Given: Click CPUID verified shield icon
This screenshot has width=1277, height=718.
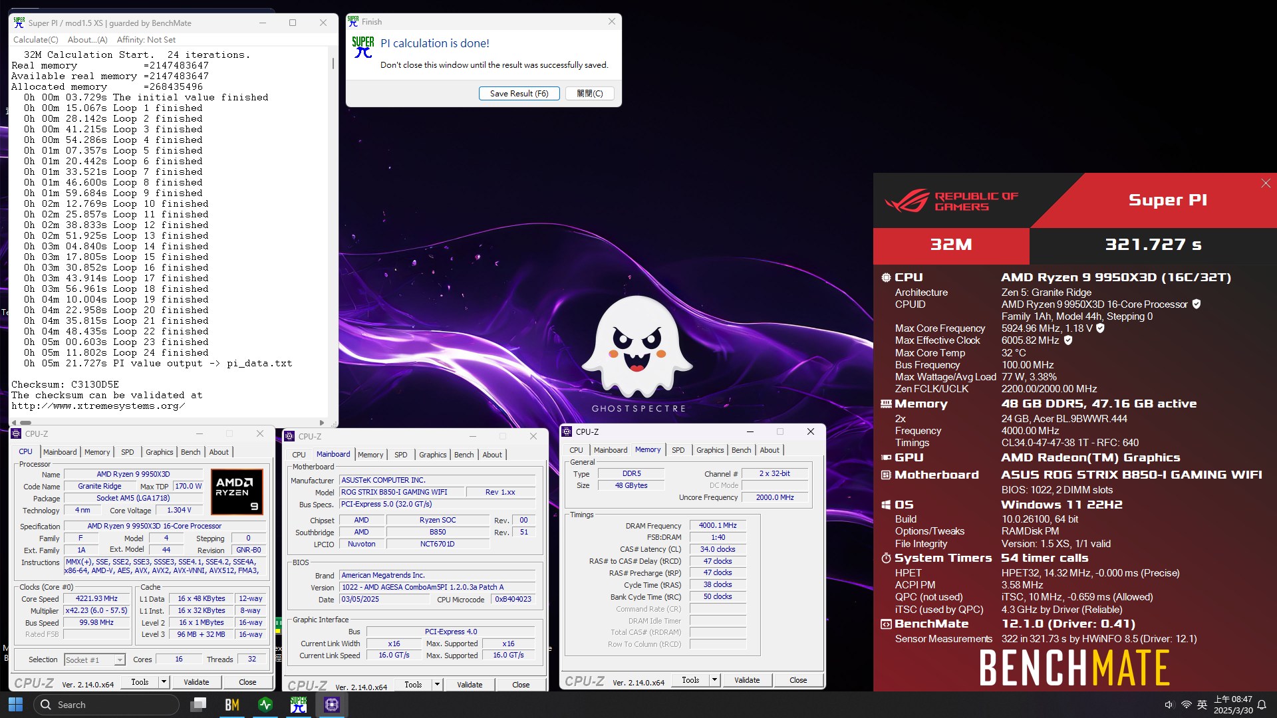Looking at the screenshot, I should click(1197, 304).
